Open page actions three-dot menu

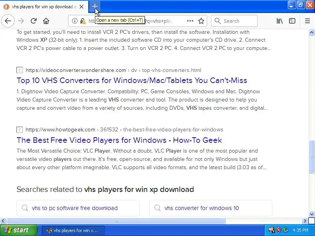coord(190,21)
